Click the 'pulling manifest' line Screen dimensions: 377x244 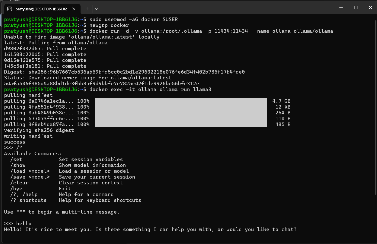tap(28, 95)
